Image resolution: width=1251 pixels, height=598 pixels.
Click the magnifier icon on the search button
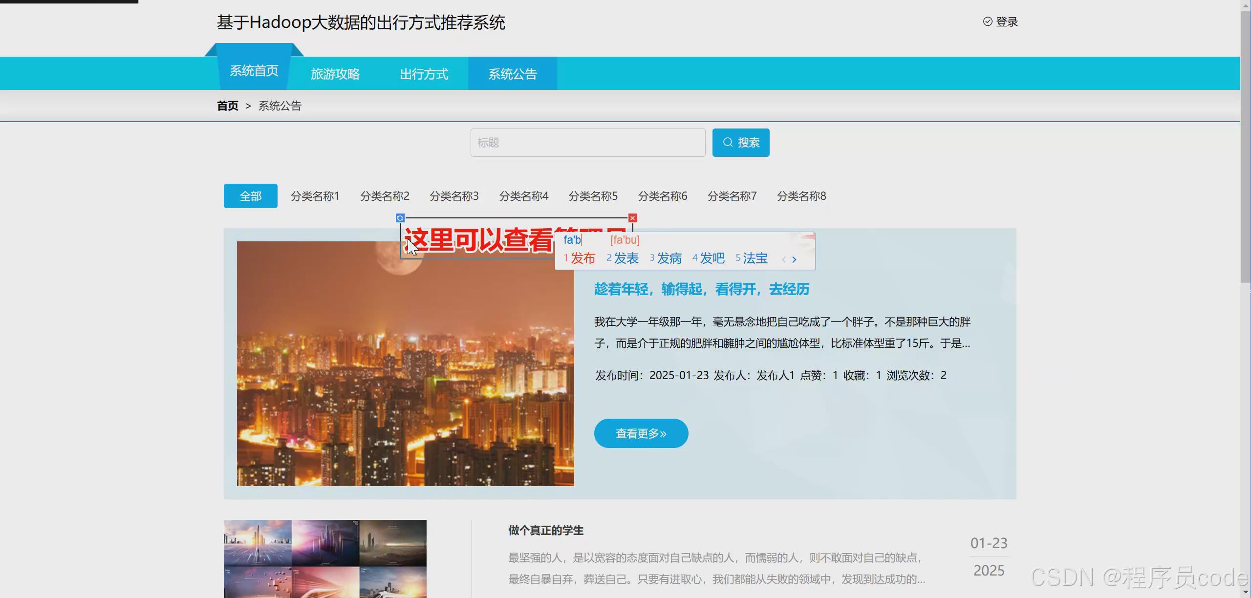point(728,142)
